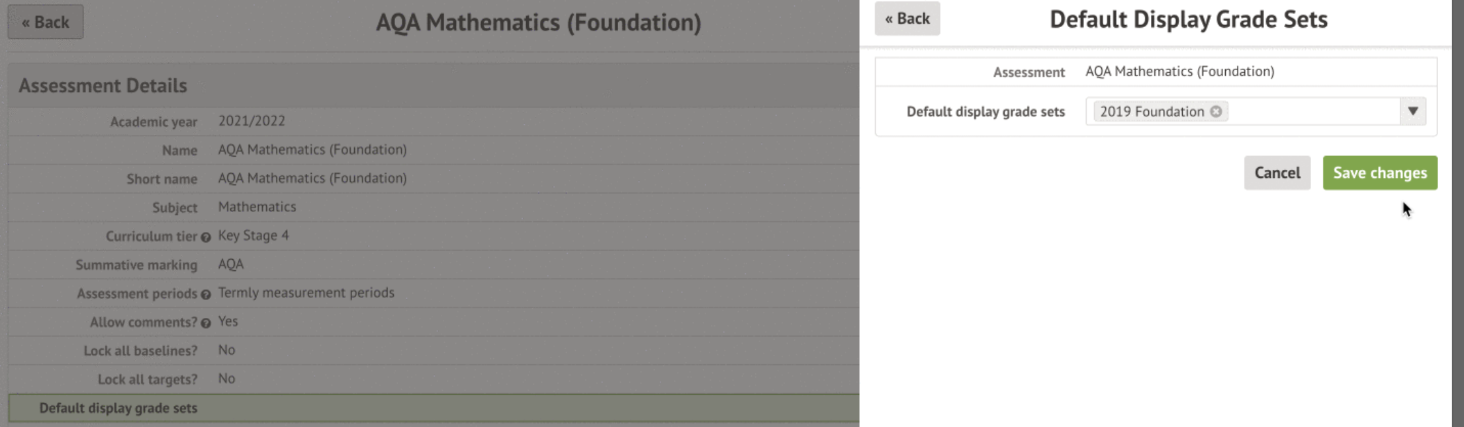1464x427 pixels.
Task: Click the Cancel button
Action: tap(1277, 173)
